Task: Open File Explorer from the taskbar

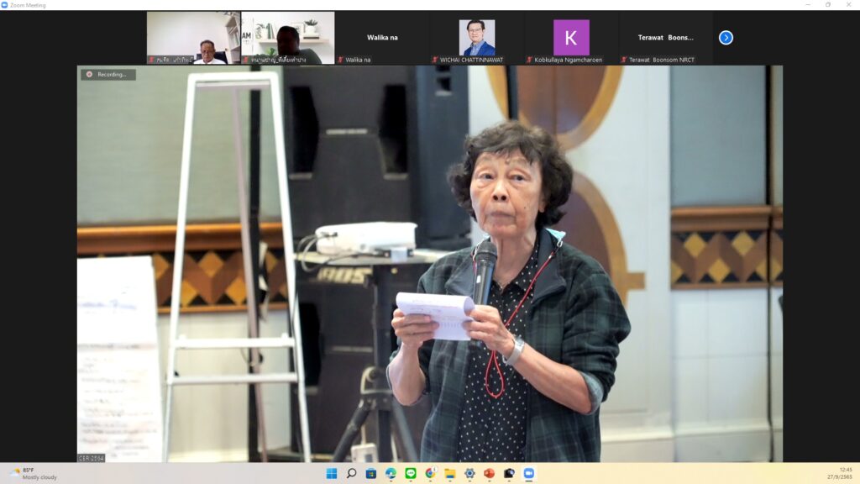Action: (x=450, y=473)
